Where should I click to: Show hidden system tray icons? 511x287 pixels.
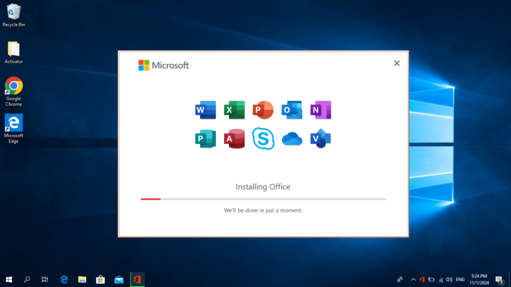[x=413, y=280]
